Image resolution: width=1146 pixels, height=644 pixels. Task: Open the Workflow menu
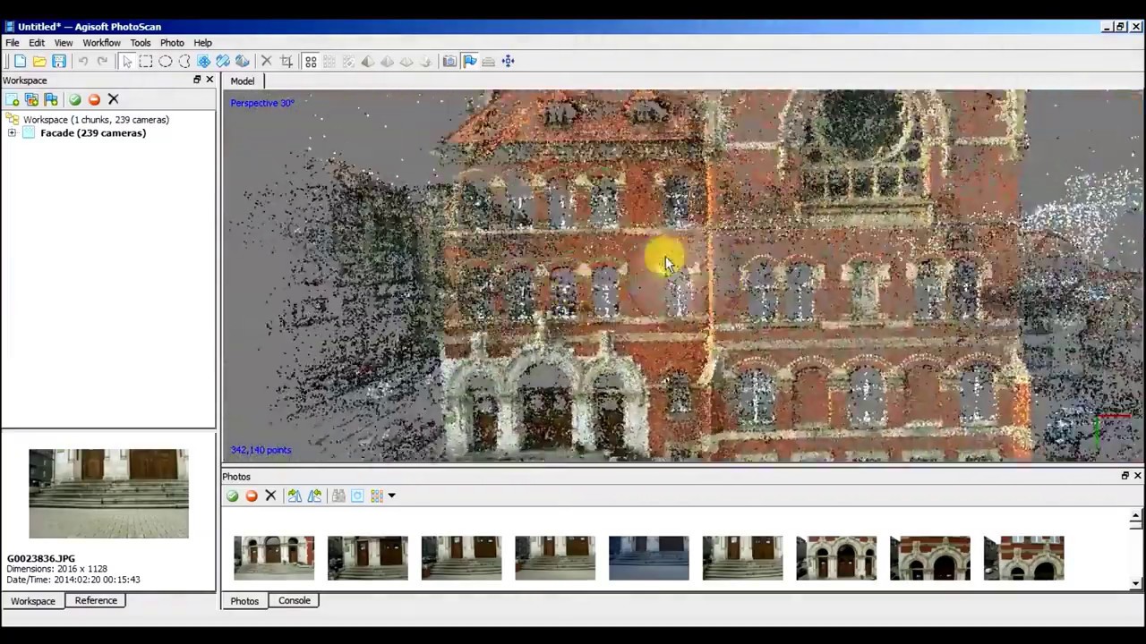coord(101,43)
